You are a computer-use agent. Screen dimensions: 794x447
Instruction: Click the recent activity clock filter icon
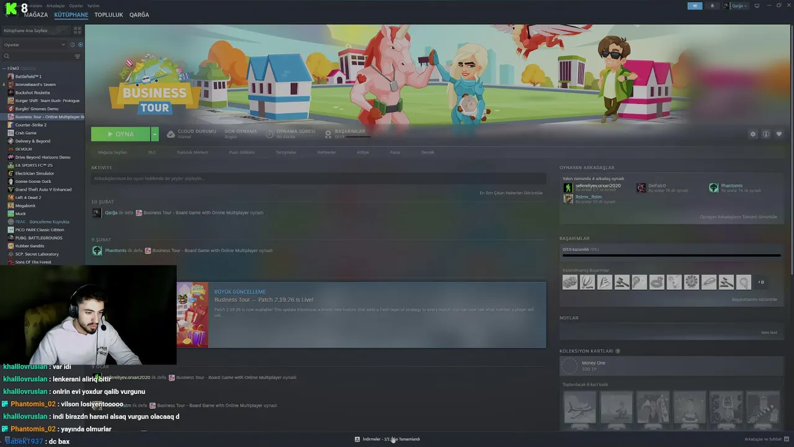click(x=73, y=45)
